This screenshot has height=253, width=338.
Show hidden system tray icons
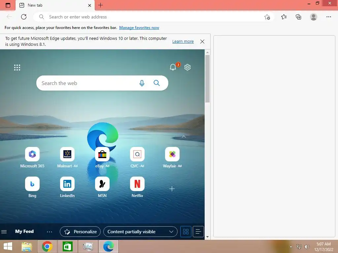click(x=291, y=247)
